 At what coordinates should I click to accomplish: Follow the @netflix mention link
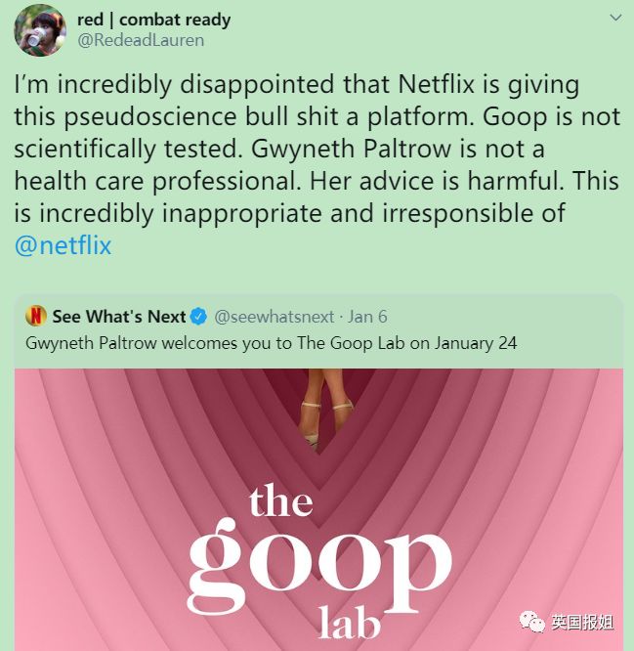pos(63,245)
